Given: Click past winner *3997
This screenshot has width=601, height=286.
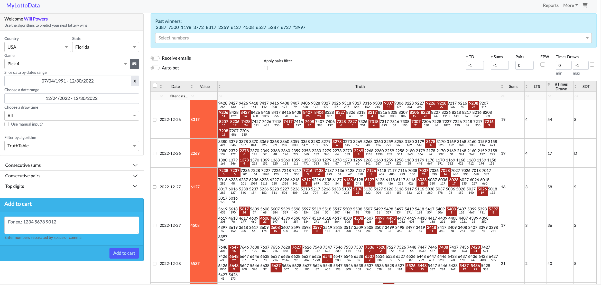Looking at the screenshot, I should coord(299,27).
